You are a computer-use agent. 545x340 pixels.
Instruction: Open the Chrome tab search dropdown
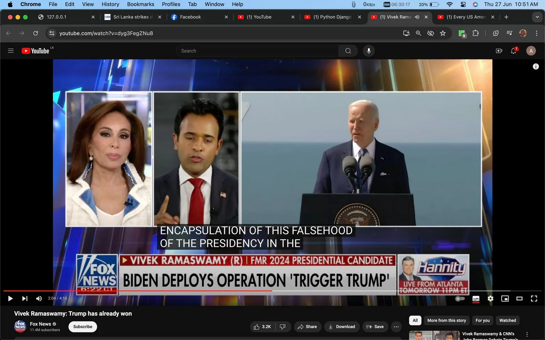[538, 17]
